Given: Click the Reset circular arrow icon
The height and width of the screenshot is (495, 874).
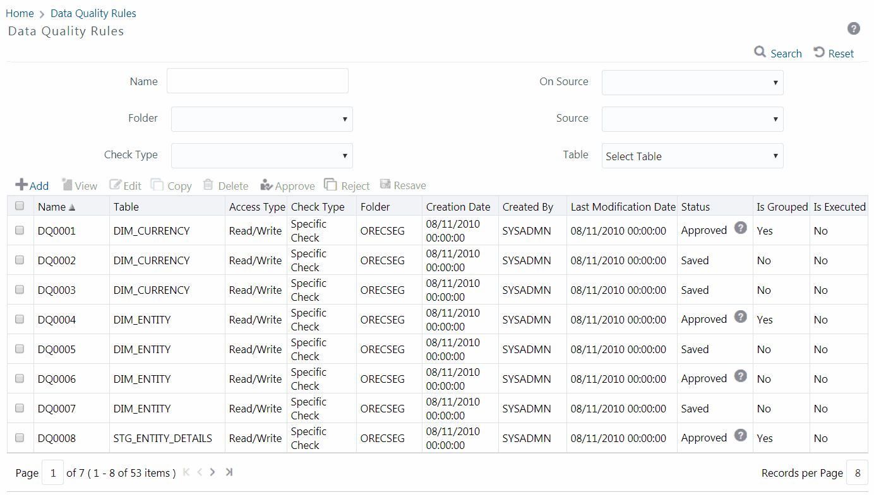Looking at the screenshot, I should coord(819,52).
